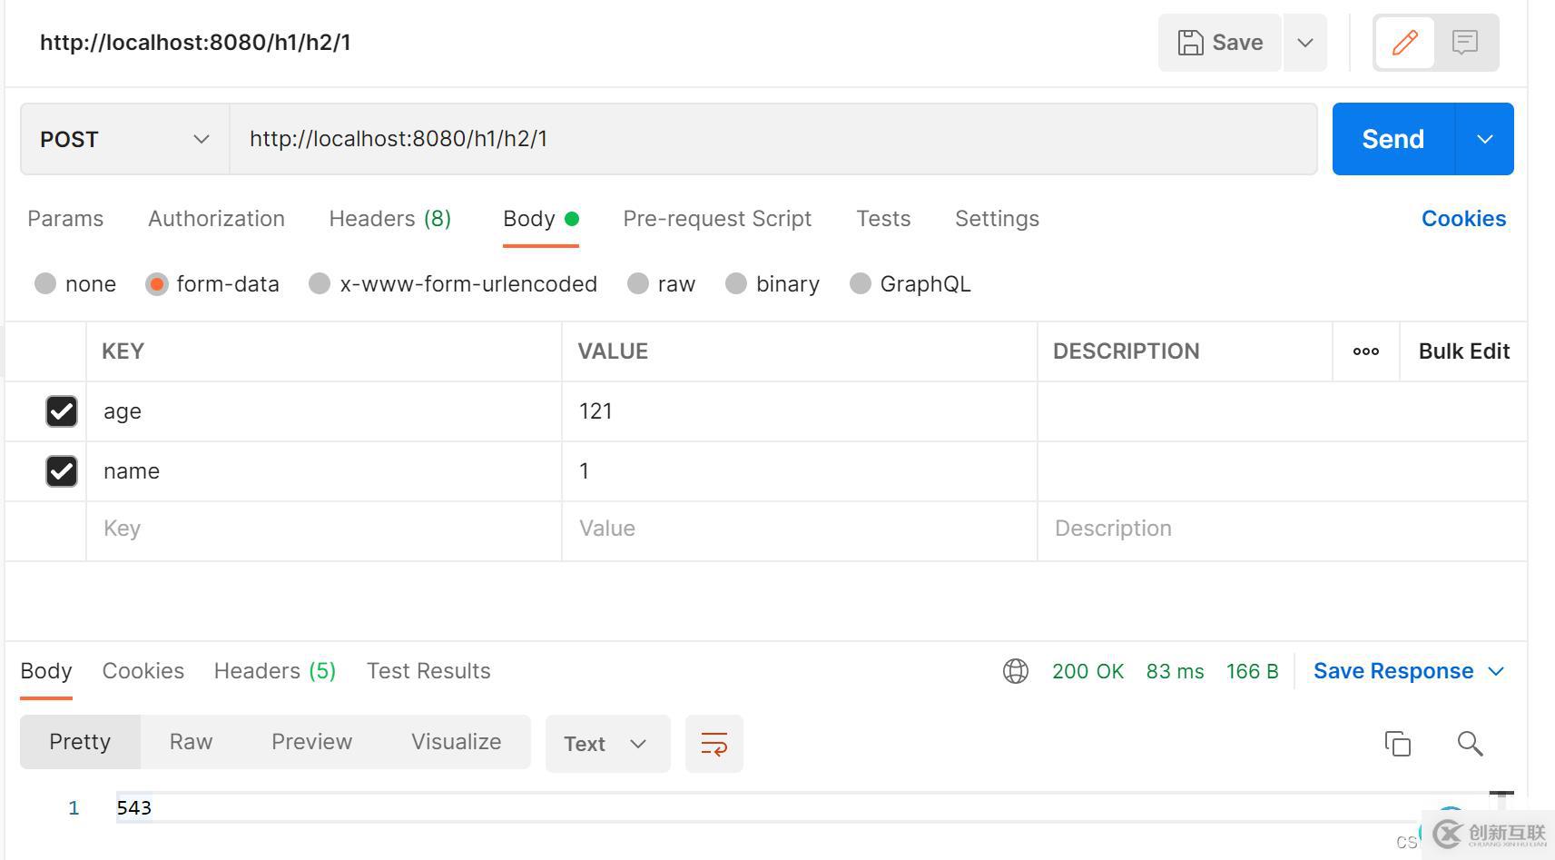1555x860 pixels.
Task: Click the pencil edit icon
Action: (1404, 43)
